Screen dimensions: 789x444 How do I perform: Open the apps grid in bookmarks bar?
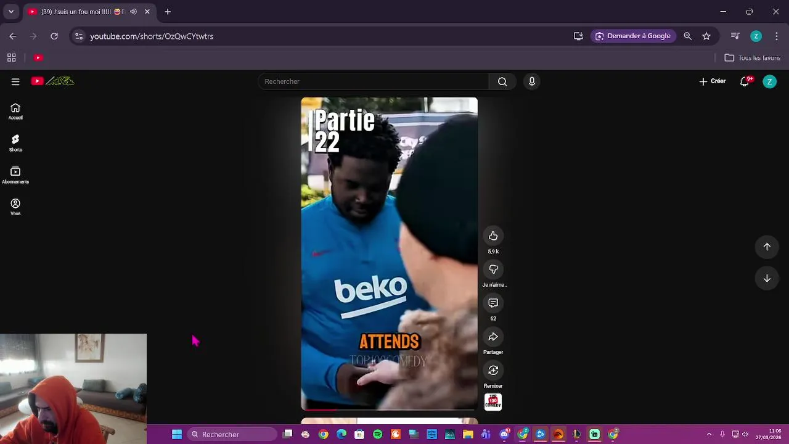pos(11,58)
